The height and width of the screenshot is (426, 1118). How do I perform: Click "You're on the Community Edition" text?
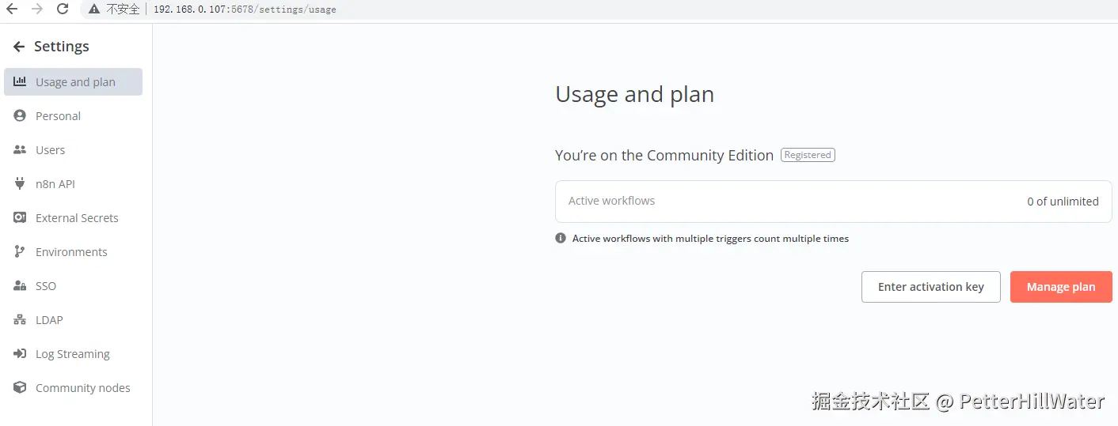click(664, 155)
